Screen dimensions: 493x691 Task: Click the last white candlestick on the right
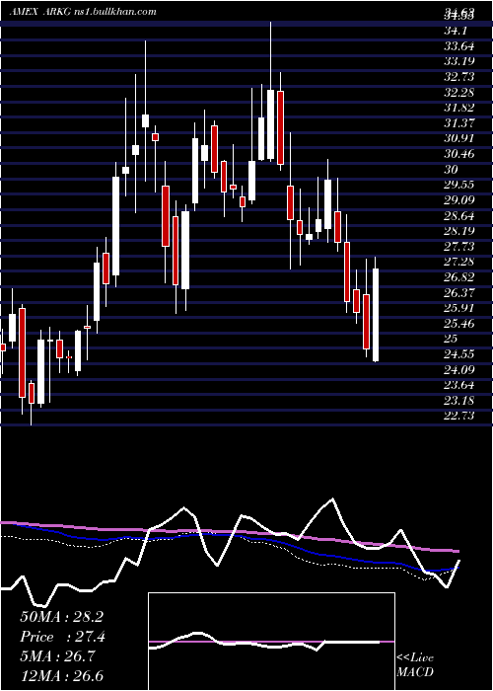pyautogui.click(x=376, y=315)
